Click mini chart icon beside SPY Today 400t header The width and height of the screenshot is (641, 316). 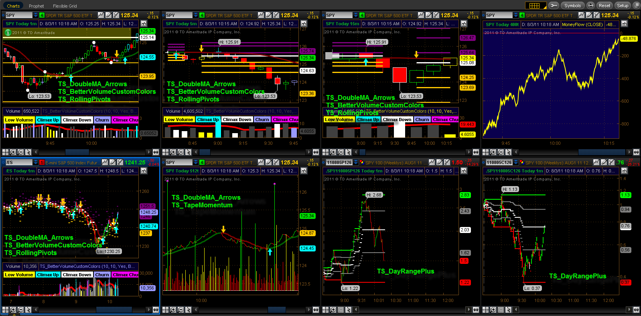(624, 24)
